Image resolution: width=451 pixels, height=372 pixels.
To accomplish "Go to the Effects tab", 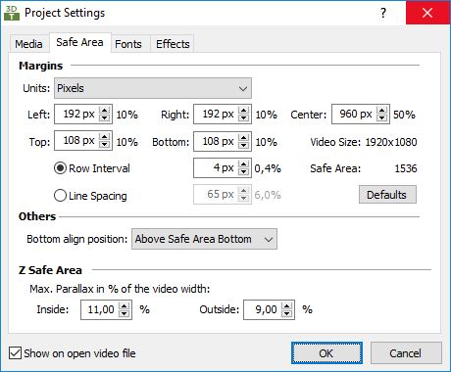I will (x=173, y=44).
